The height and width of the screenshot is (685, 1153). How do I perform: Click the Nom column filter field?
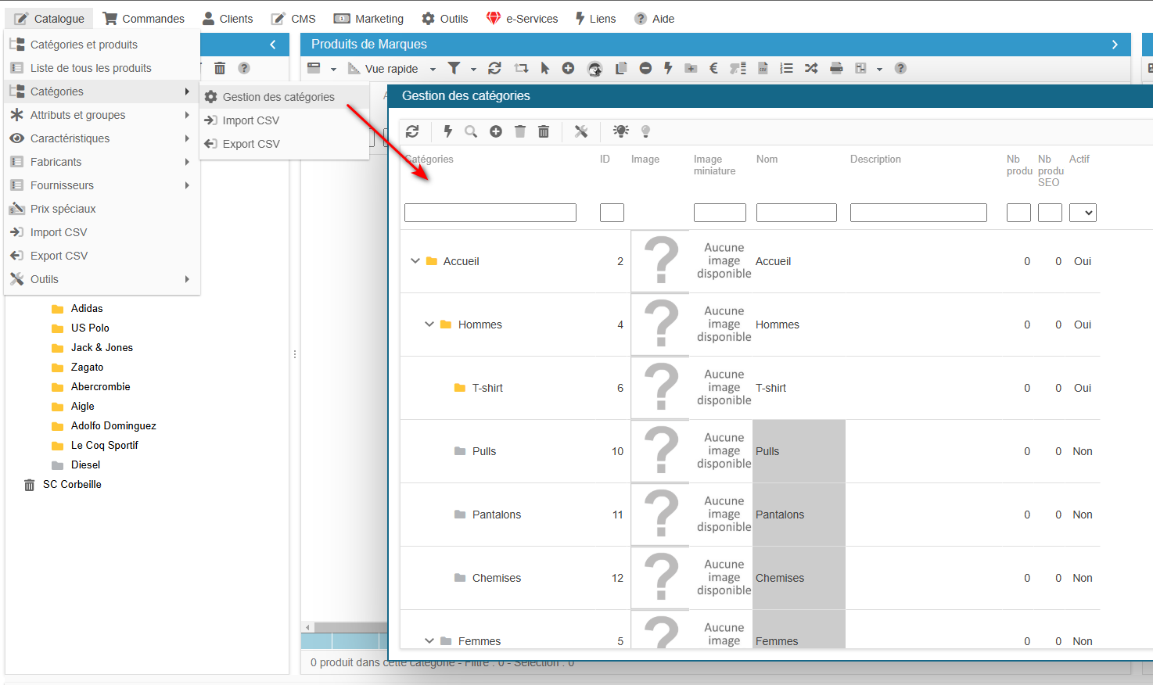point(796,213)
